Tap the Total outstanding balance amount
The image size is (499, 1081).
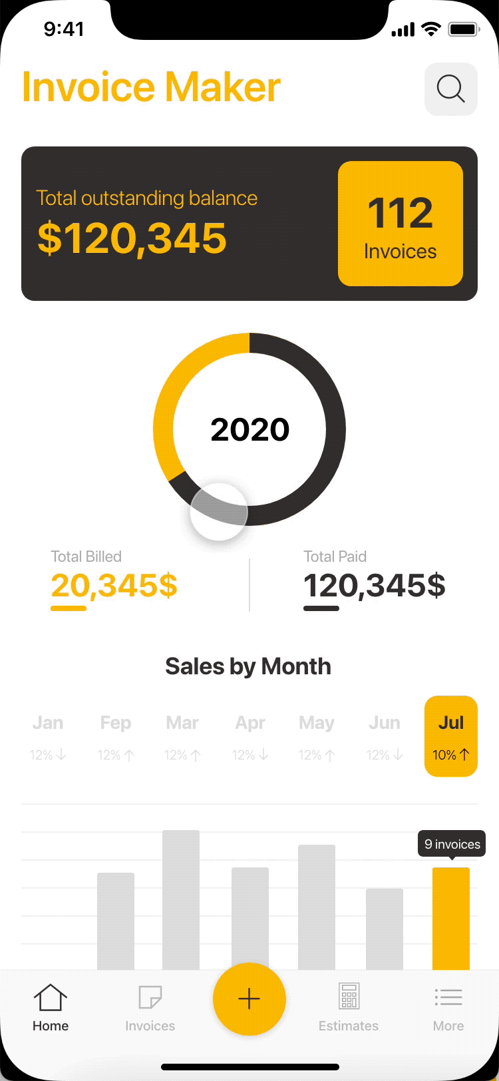coord(132,239)
